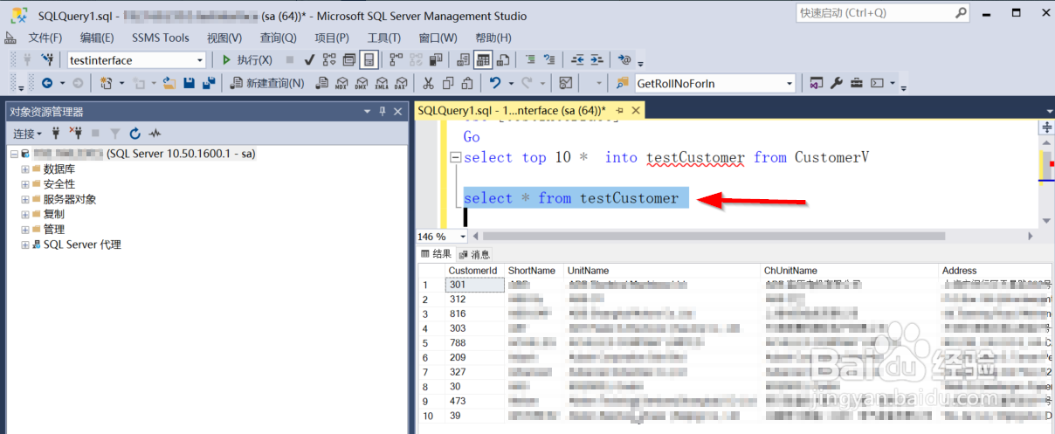Click the Execute (执行) query button
The height and width of the screenshot is (434, 1055).
(246, 60)
